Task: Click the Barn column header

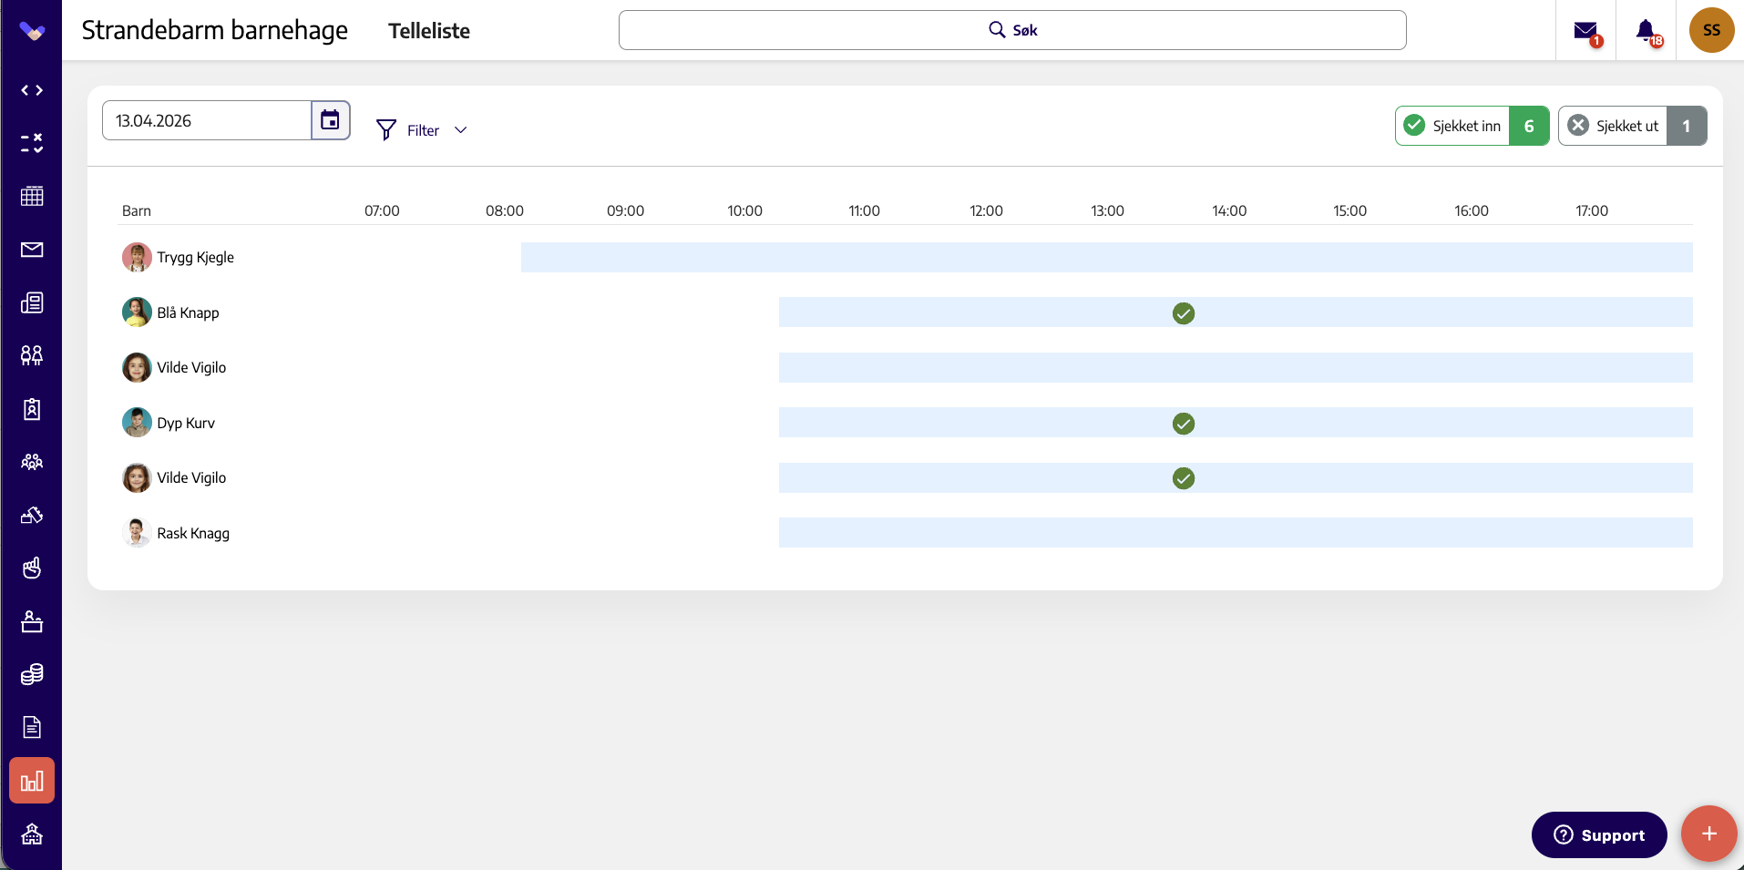Action: [x=137, y=210]
